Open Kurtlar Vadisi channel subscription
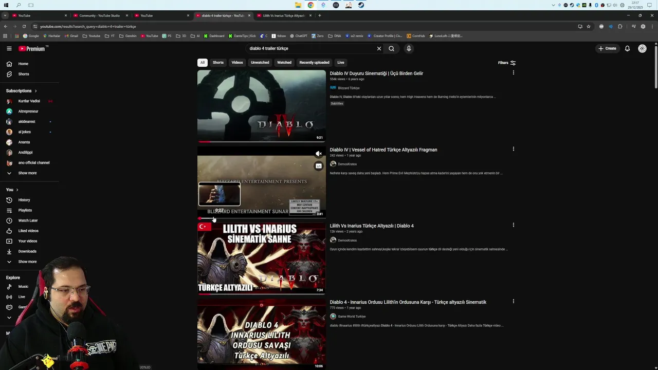The image size is (658, 370). (29, 101)
